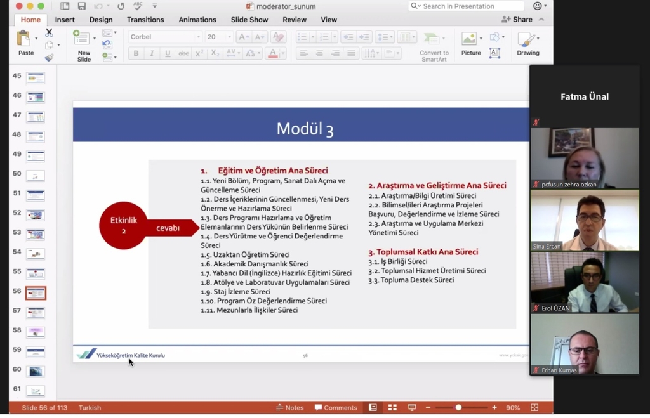Open the Comments pane from status bar

click(x=336, y=408)
